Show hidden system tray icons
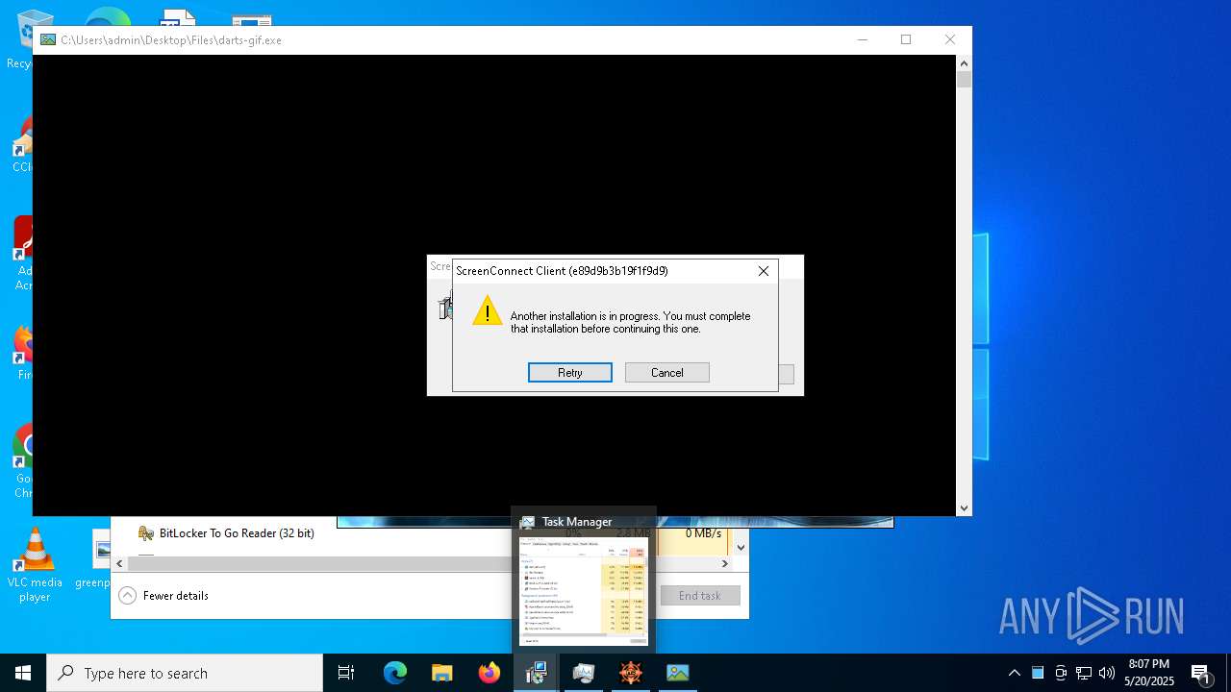This screenshot has width=1231, height=692. click(1014, 673)
